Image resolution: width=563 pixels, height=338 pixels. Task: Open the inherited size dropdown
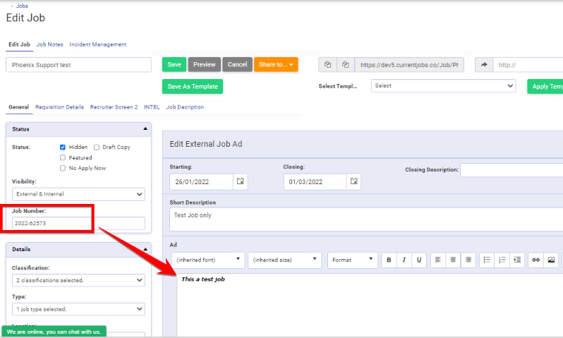(x=284, y=260)
